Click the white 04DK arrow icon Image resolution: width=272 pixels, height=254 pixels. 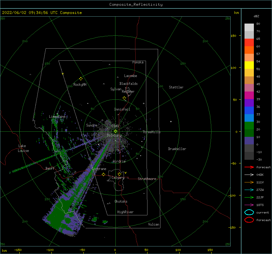point(249,175)
